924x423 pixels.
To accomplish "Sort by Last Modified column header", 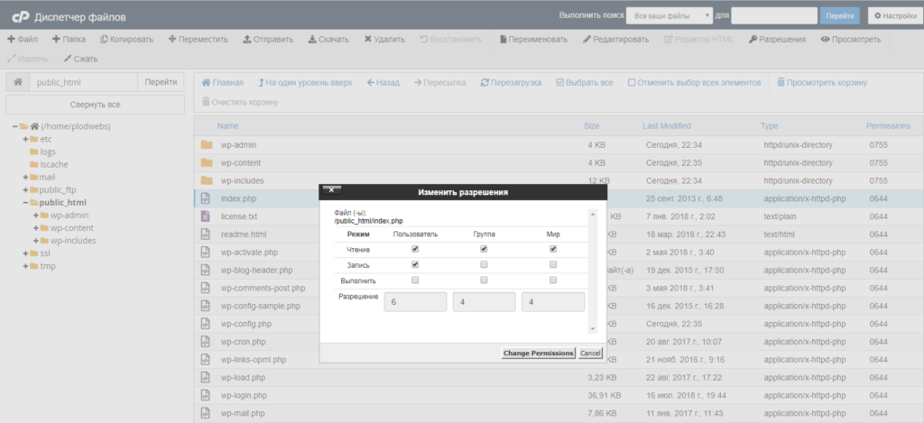I will pos(667,126).
